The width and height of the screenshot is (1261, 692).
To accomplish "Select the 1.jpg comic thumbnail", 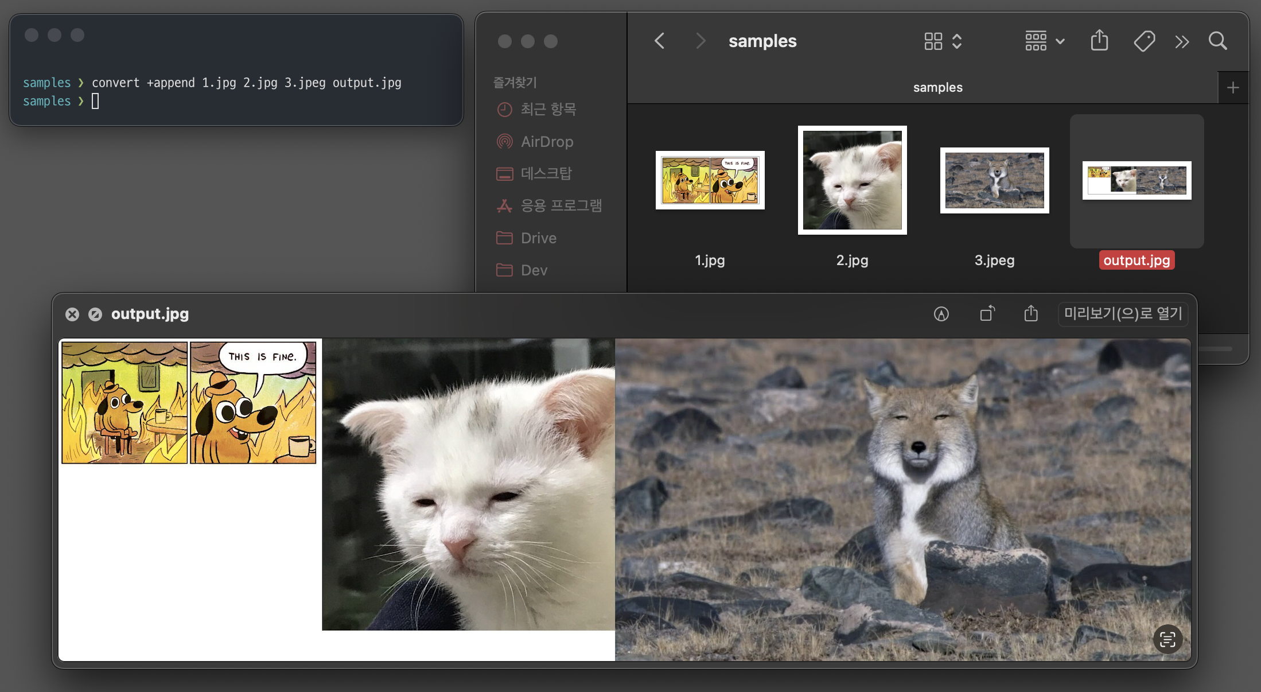I will click(x=710, y=180).
